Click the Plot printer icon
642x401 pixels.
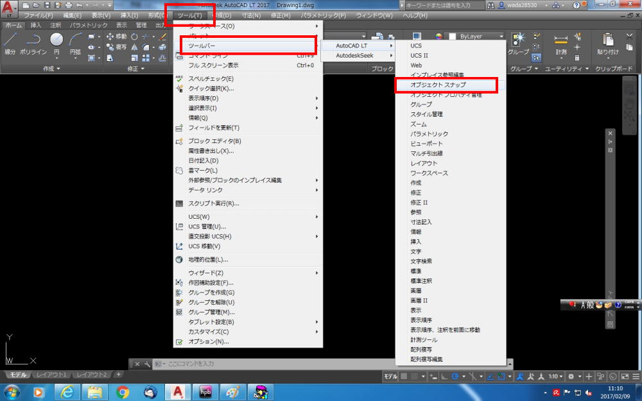[69, 5]
